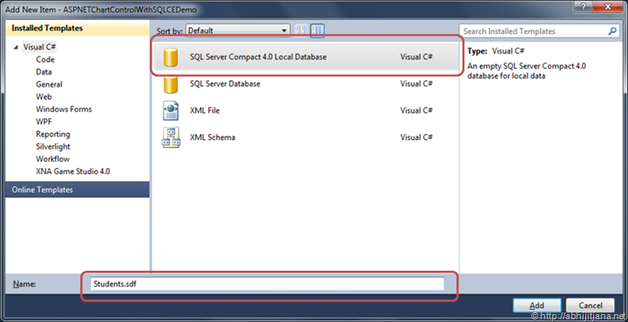Select XML Schema template

click(307, 138)
